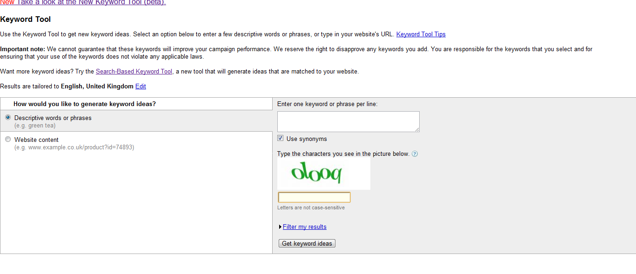Click the keyword or phrase text area

348,121
